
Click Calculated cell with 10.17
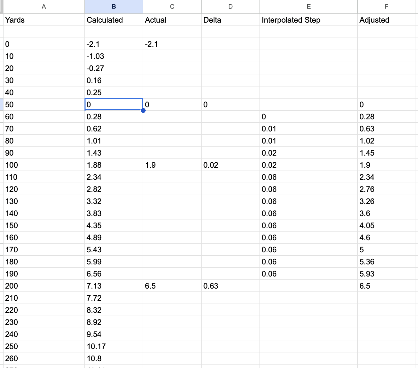[x=114, y=346]
